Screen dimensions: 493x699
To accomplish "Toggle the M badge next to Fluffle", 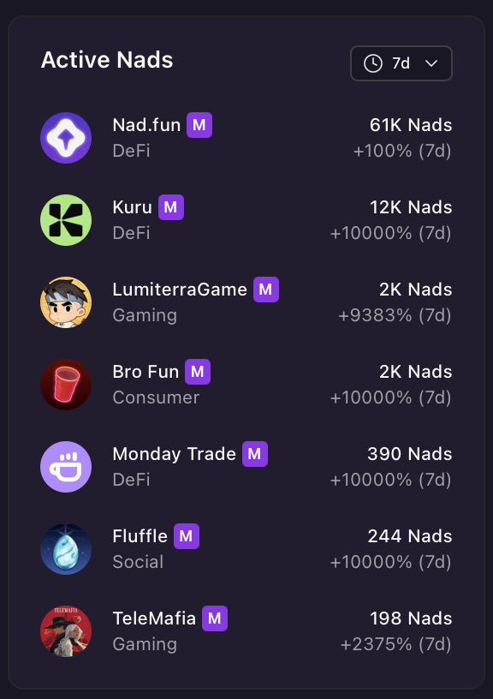I will (187, 536).
